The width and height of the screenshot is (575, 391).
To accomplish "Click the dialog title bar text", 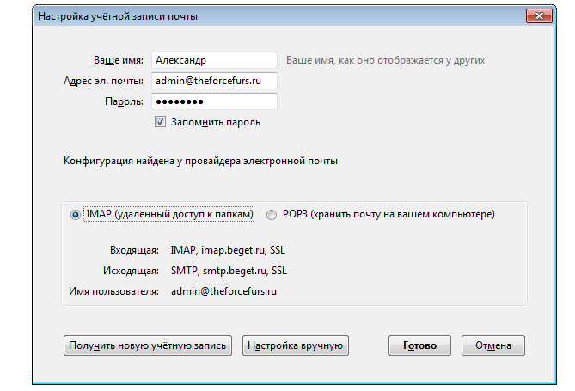I will [x=118, y=16].
